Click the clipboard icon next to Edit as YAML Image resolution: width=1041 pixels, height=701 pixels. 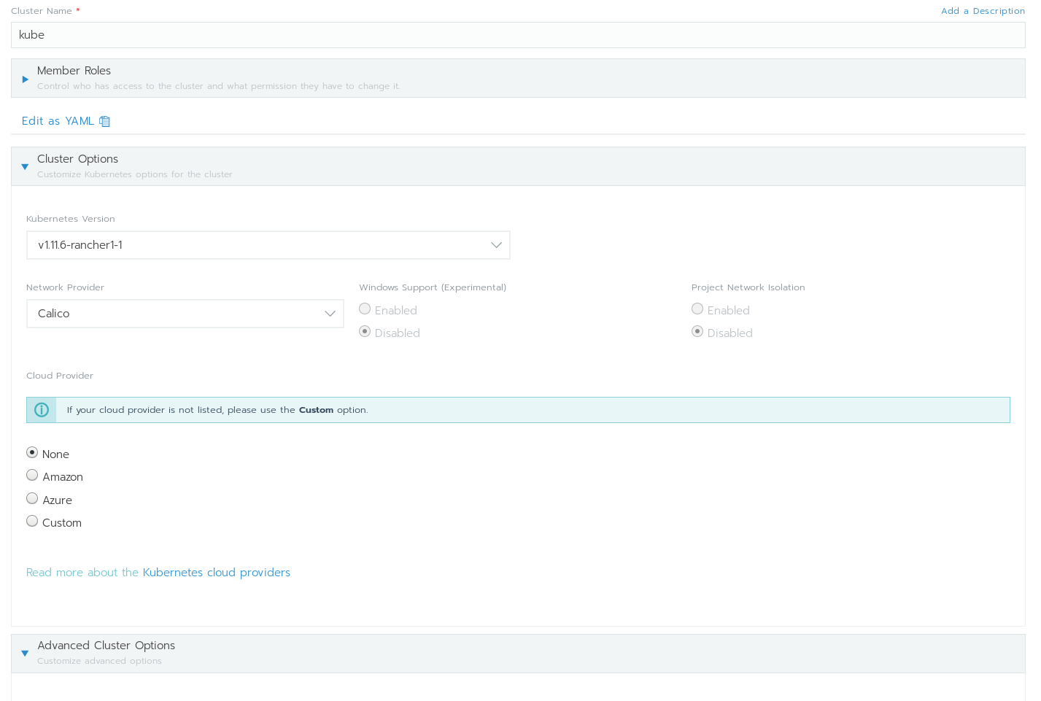104,121
